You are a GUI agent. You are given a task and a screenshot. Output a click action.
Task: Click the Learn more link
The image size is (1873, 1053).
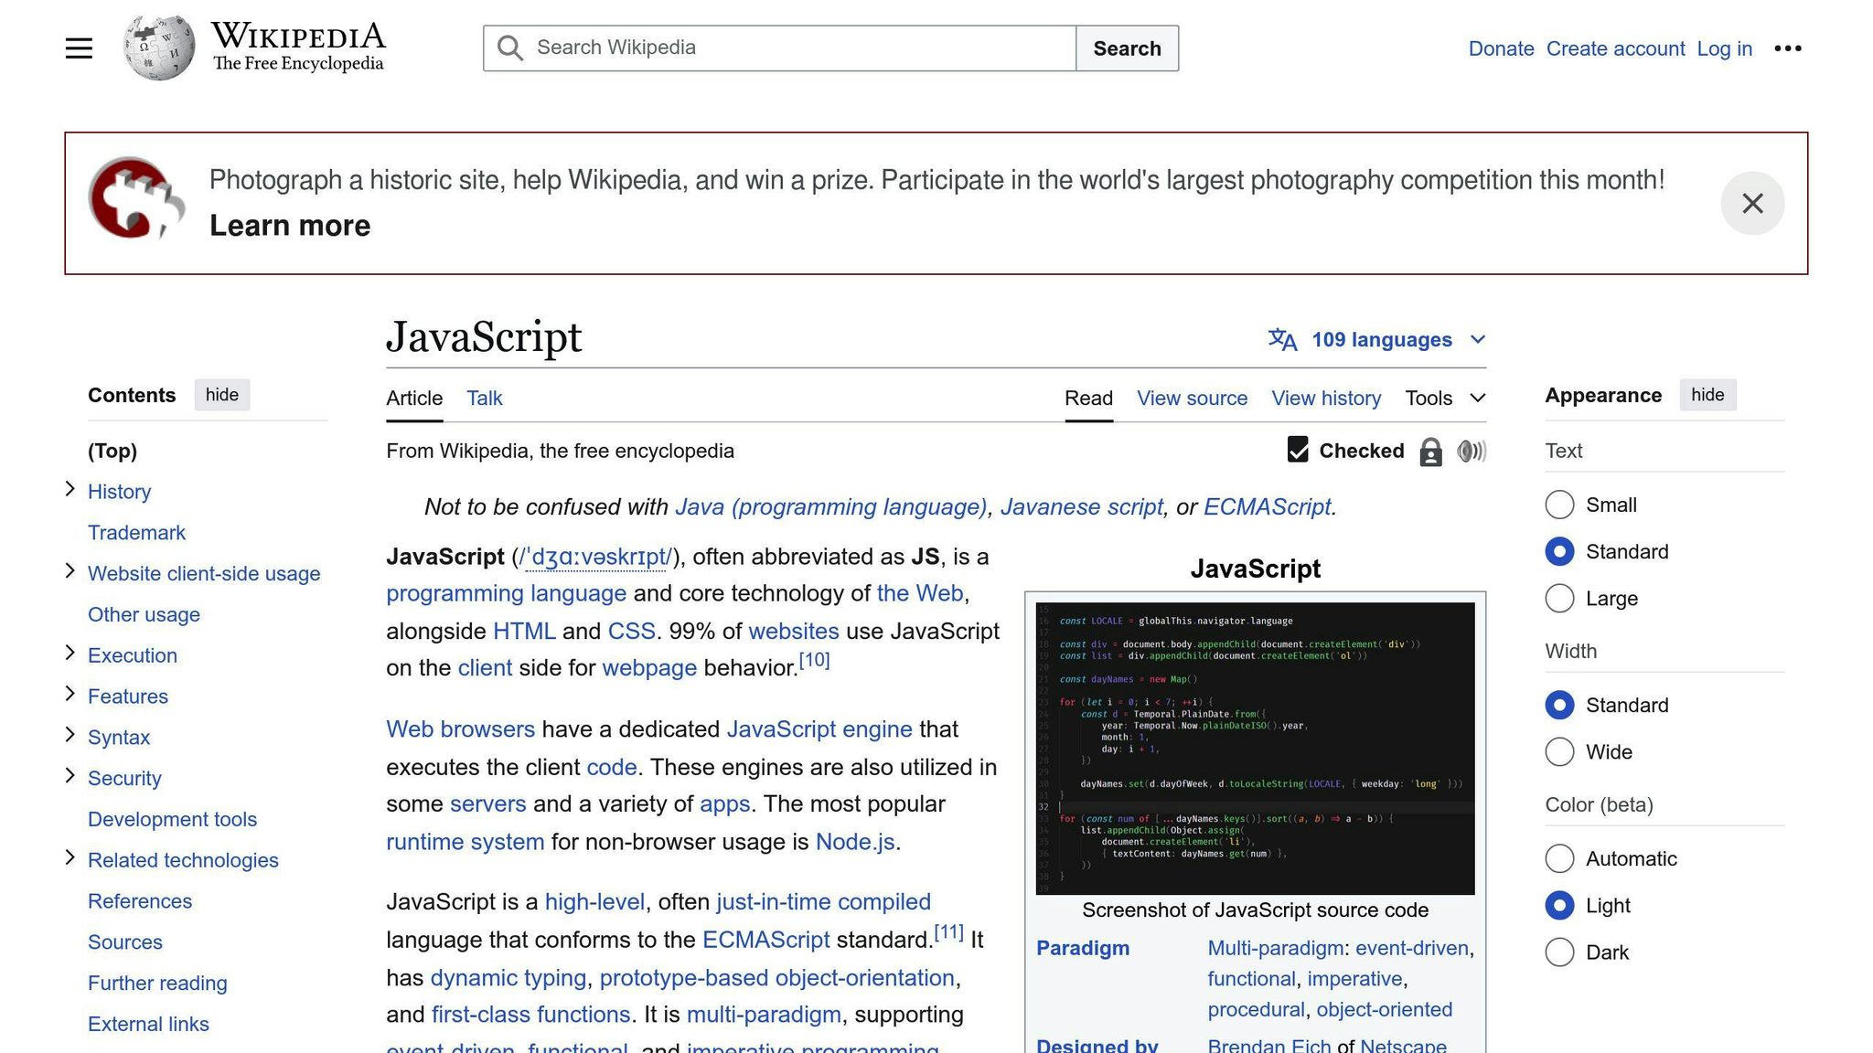289,225
